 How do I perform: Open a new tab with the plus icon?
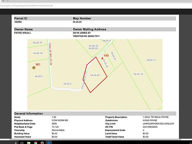point(3,0)
